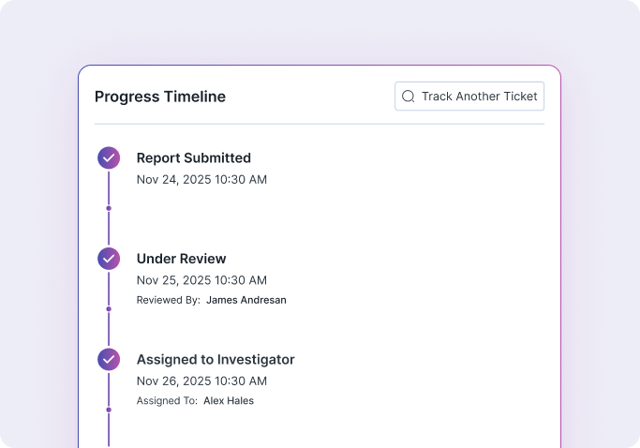Click the Nov 24, 2025 10:30 AM timestamp
Screen dimensions: 640x448
201,179
